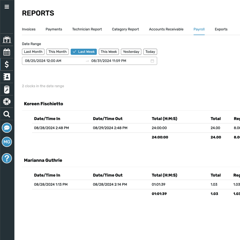Screen dimensions: 240x240
Task: Open the Technician Report tab
Action: (x=87, y=29)
